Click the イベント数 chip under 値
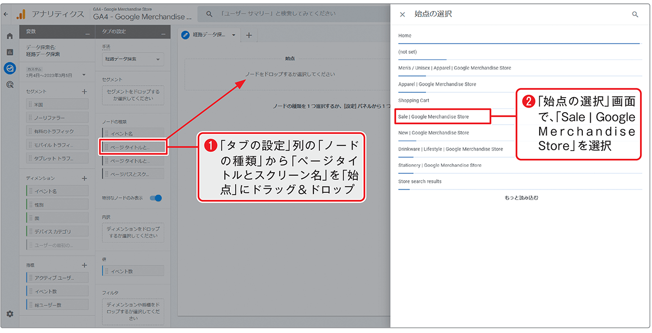This screenshot has height=333, width=652. (x=133, y=271)
